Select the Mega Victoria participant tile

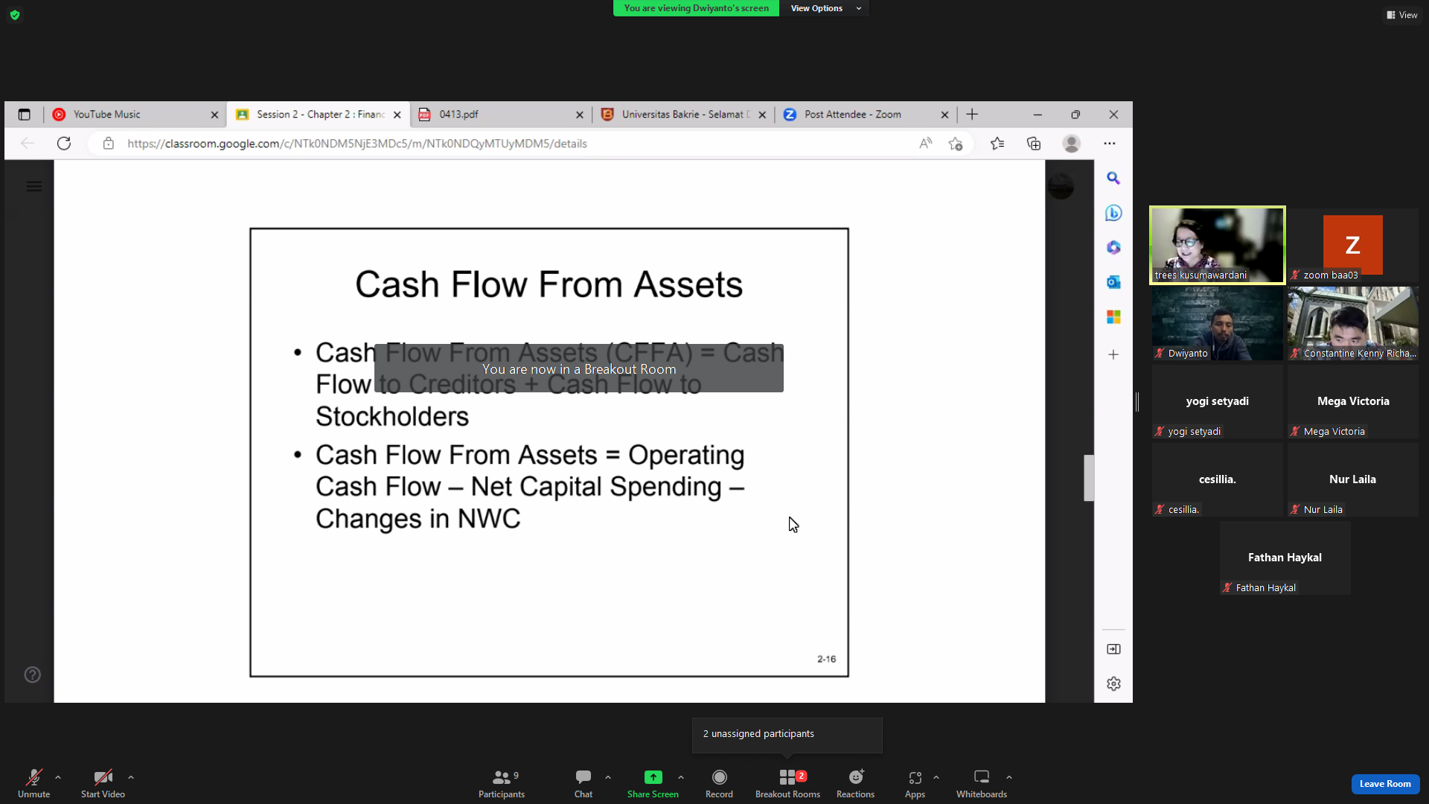point(1353,401)
